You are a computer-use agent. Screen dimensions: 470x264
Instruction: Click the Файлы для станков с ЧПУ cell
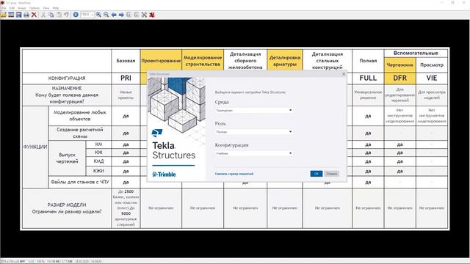(x=80, y=182)
